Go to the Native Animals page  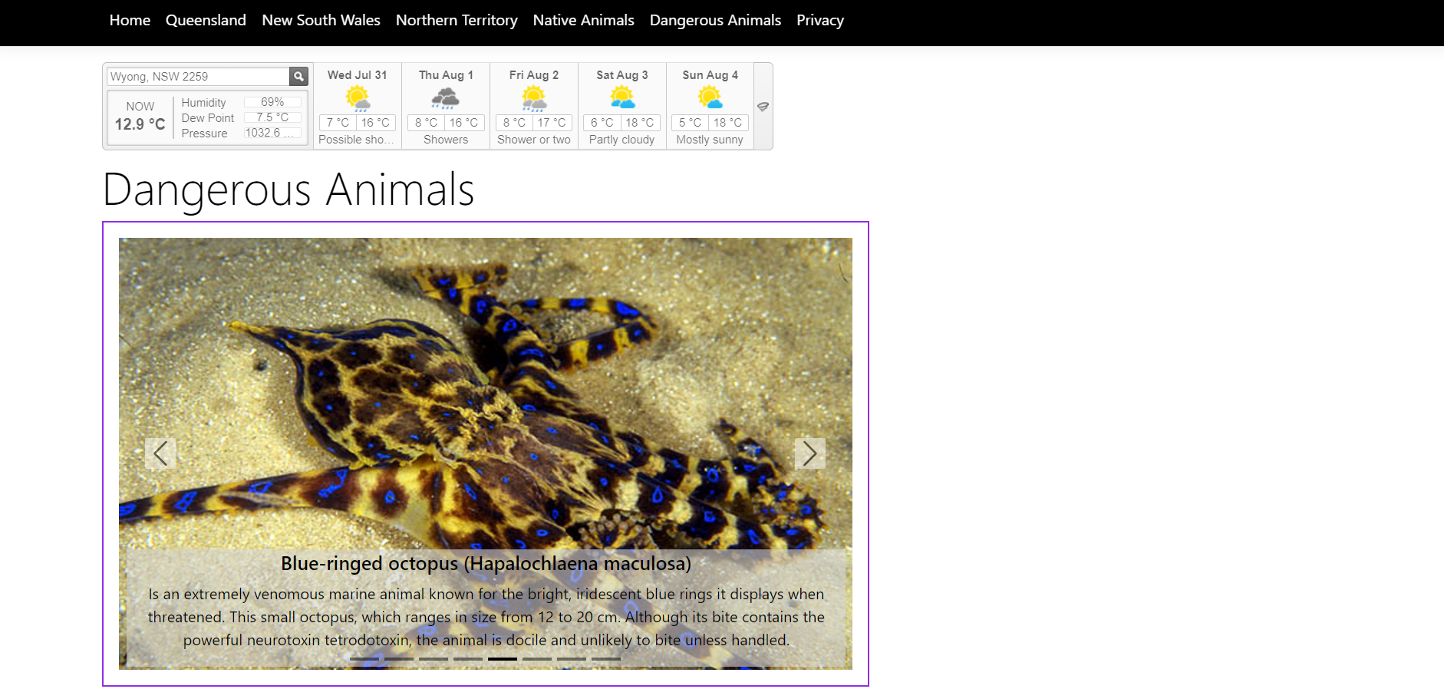pos(583,21)
